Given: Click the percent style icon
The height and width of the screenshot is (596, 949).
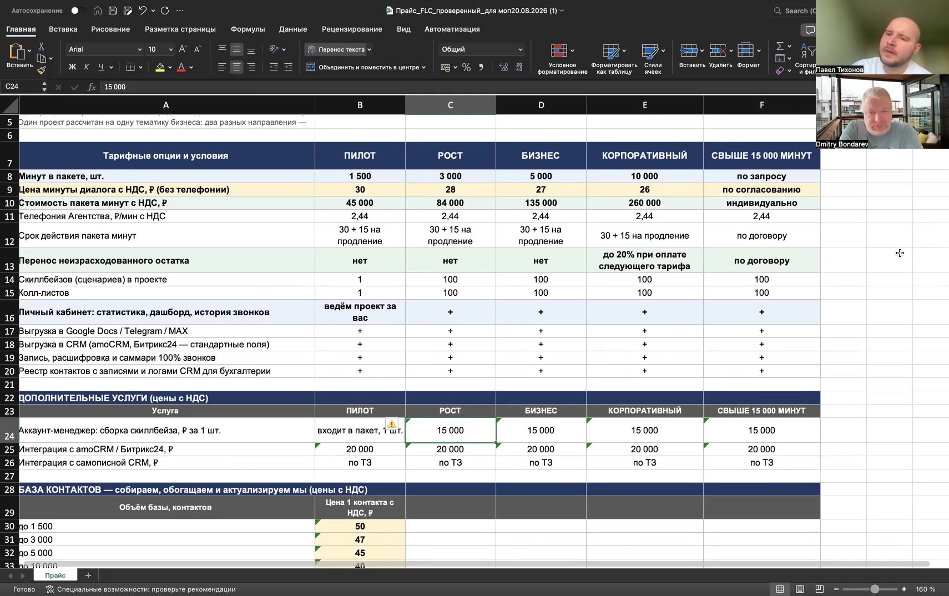Looking at the screenshot, I should (x=466, y=67).
